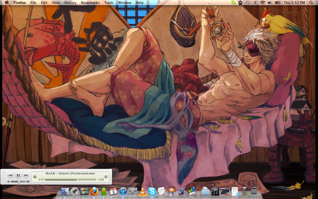
Task: Open the system volume menu bar icon
Action: tap(270, 3)
